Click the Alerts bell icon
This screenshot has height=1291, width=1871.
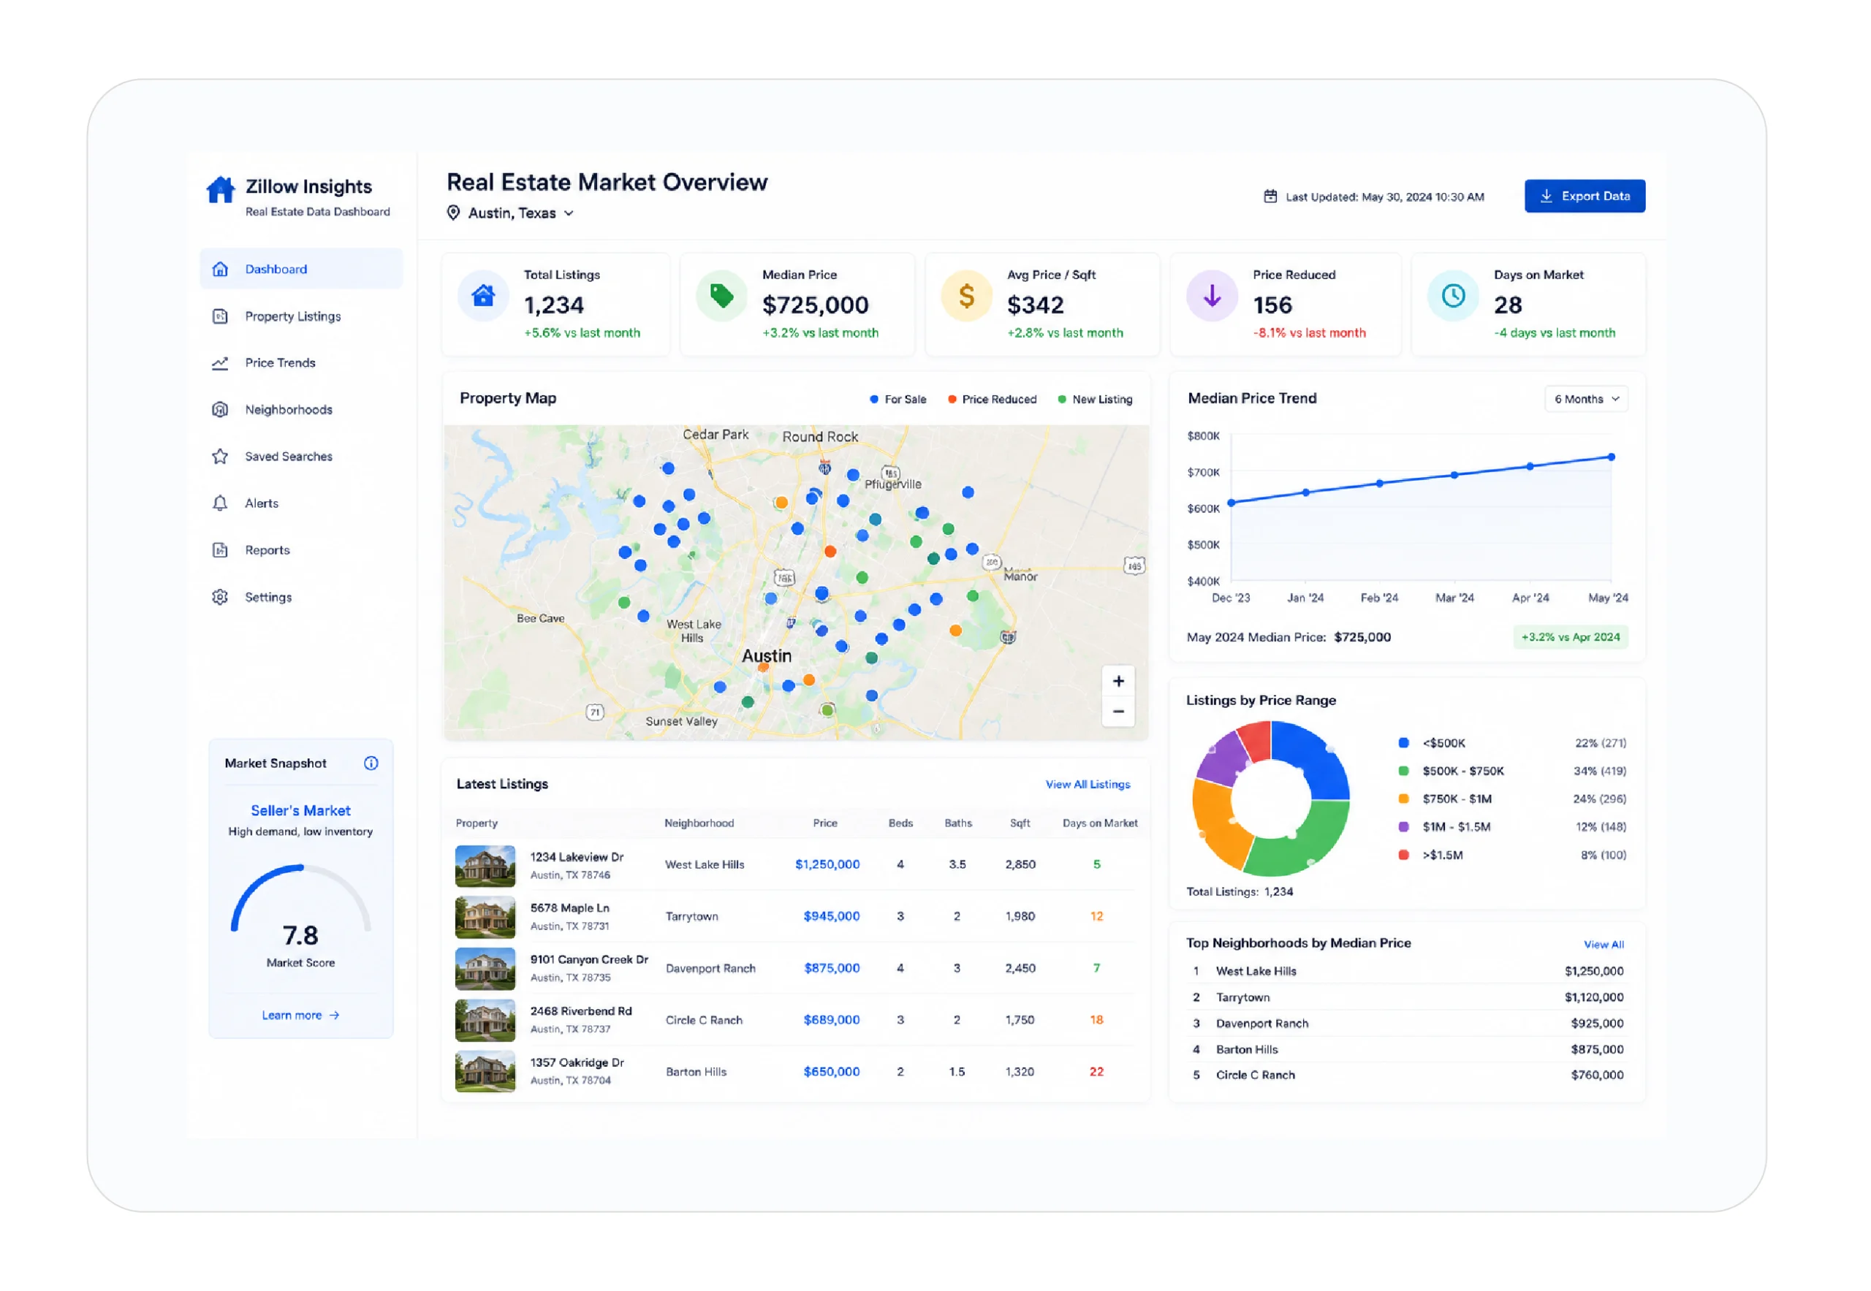[x=220, y=504]
